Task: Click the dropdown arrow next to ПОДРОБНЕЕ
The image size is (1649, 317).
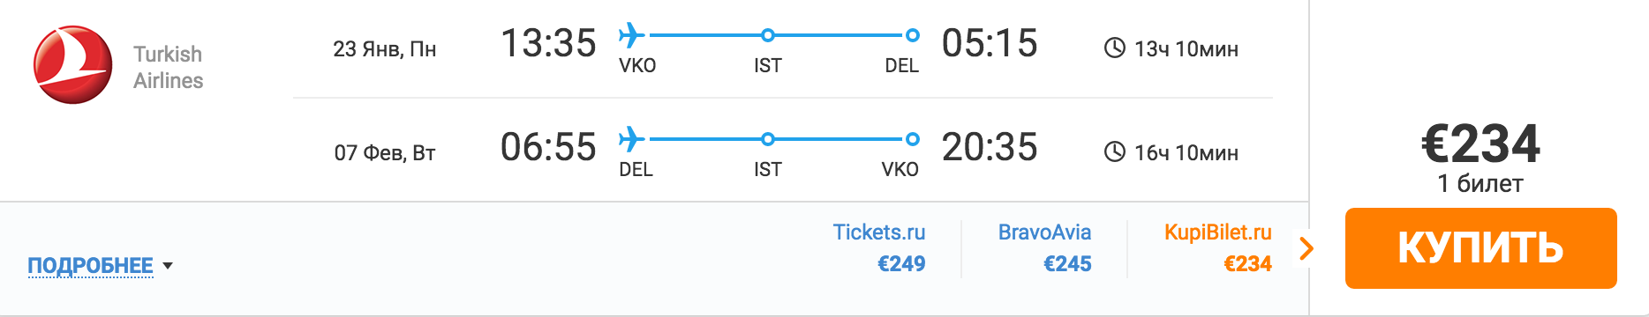Action: pyautogui.click(x=168, y=265)
